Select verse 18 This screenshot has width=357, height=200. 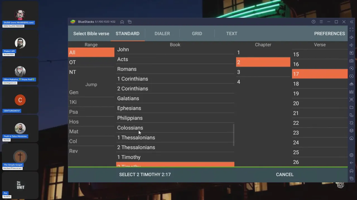(320, 84)
